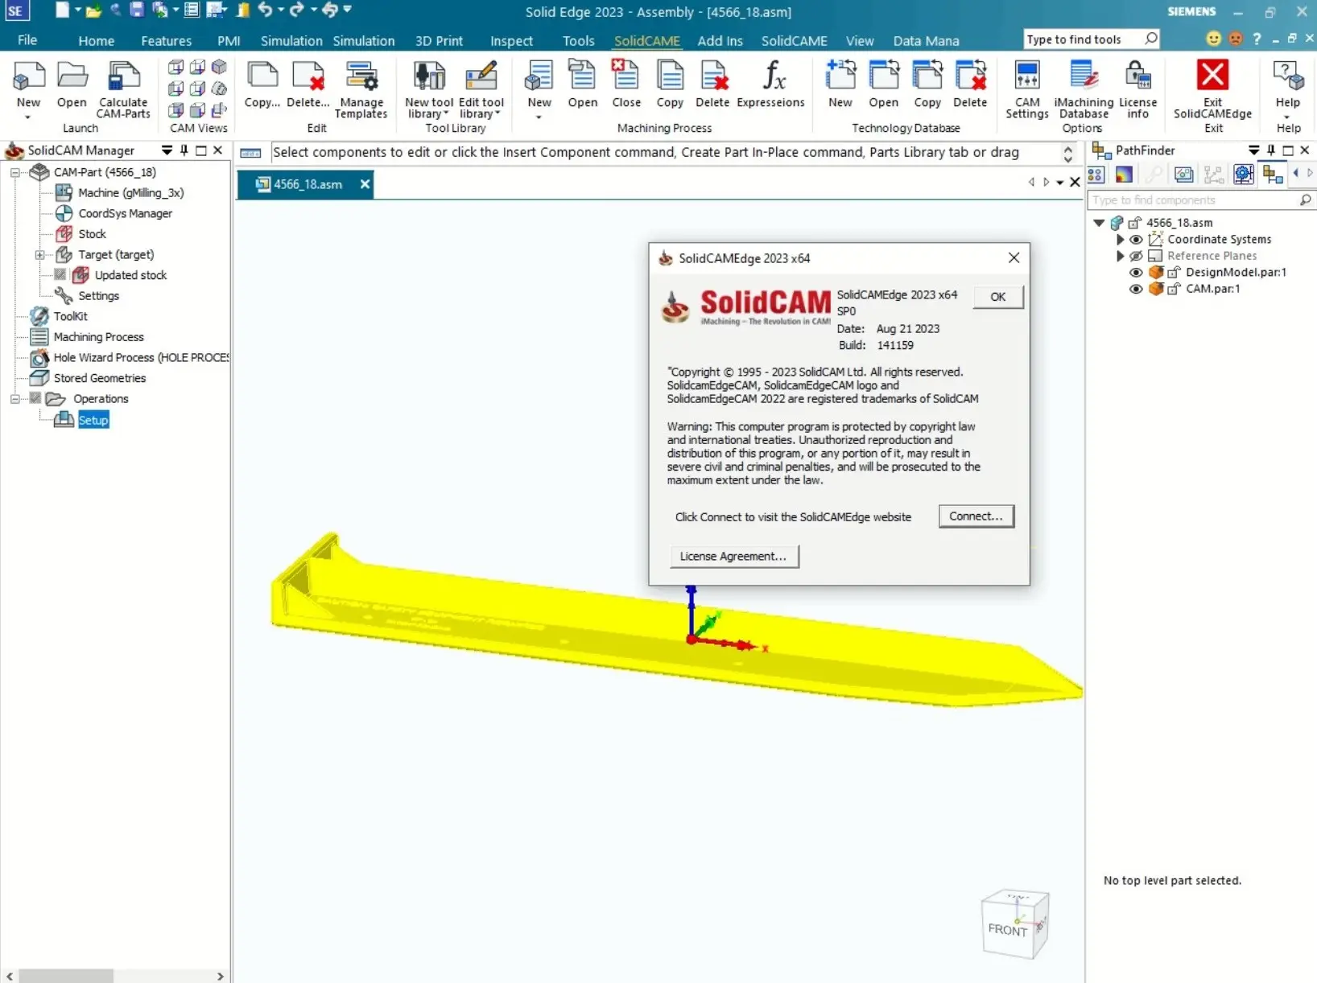Collapse 4566_18.asm node in PathFinder
This screenshot has width=1317, height=983.
coord(1099,223)
